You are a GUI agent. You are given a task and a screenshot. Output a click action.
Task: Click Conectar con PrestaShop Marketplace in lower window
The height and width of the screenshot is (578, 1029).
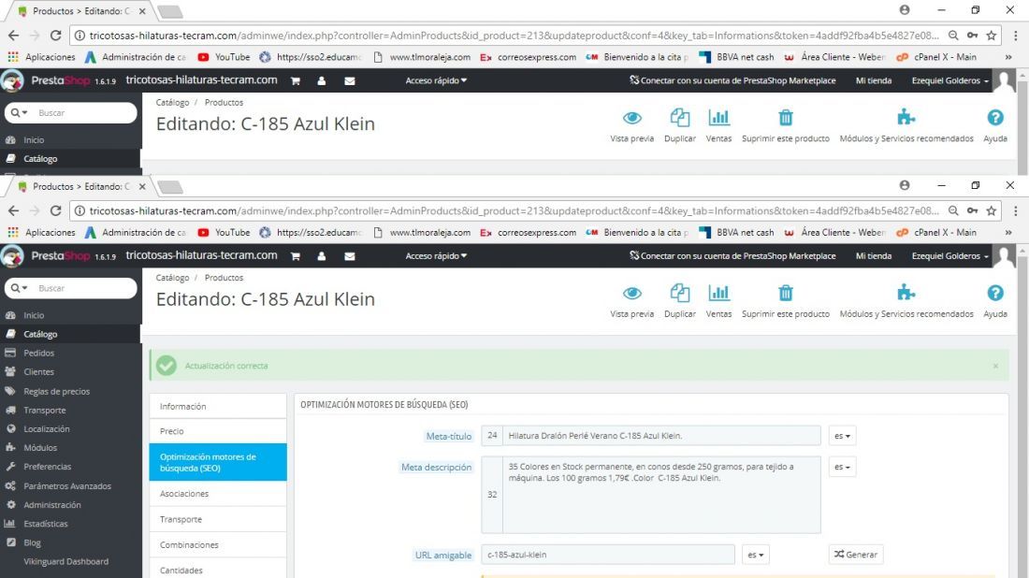click(x=732, y=256)
